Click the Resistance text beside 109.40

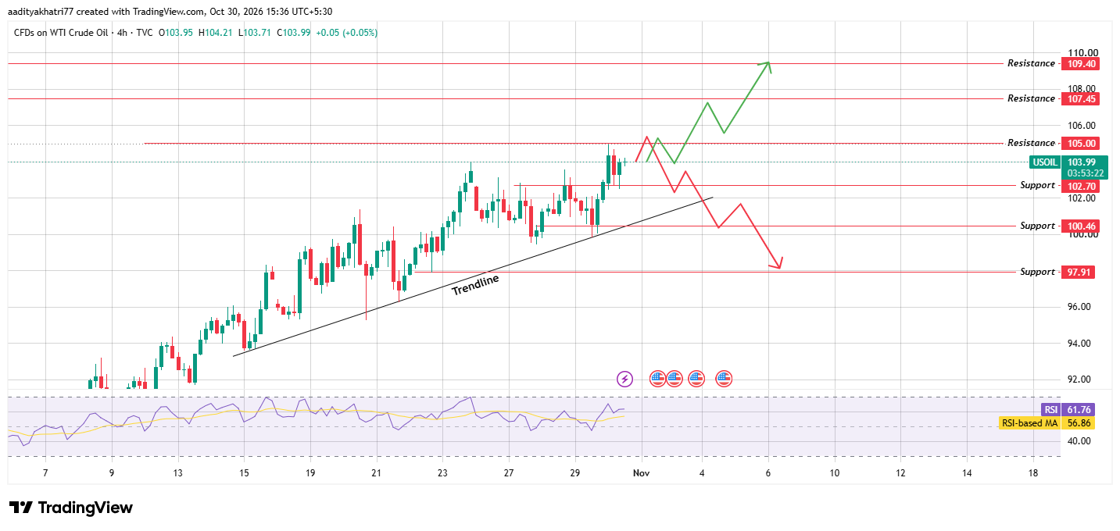click(x=1031, y=63)
